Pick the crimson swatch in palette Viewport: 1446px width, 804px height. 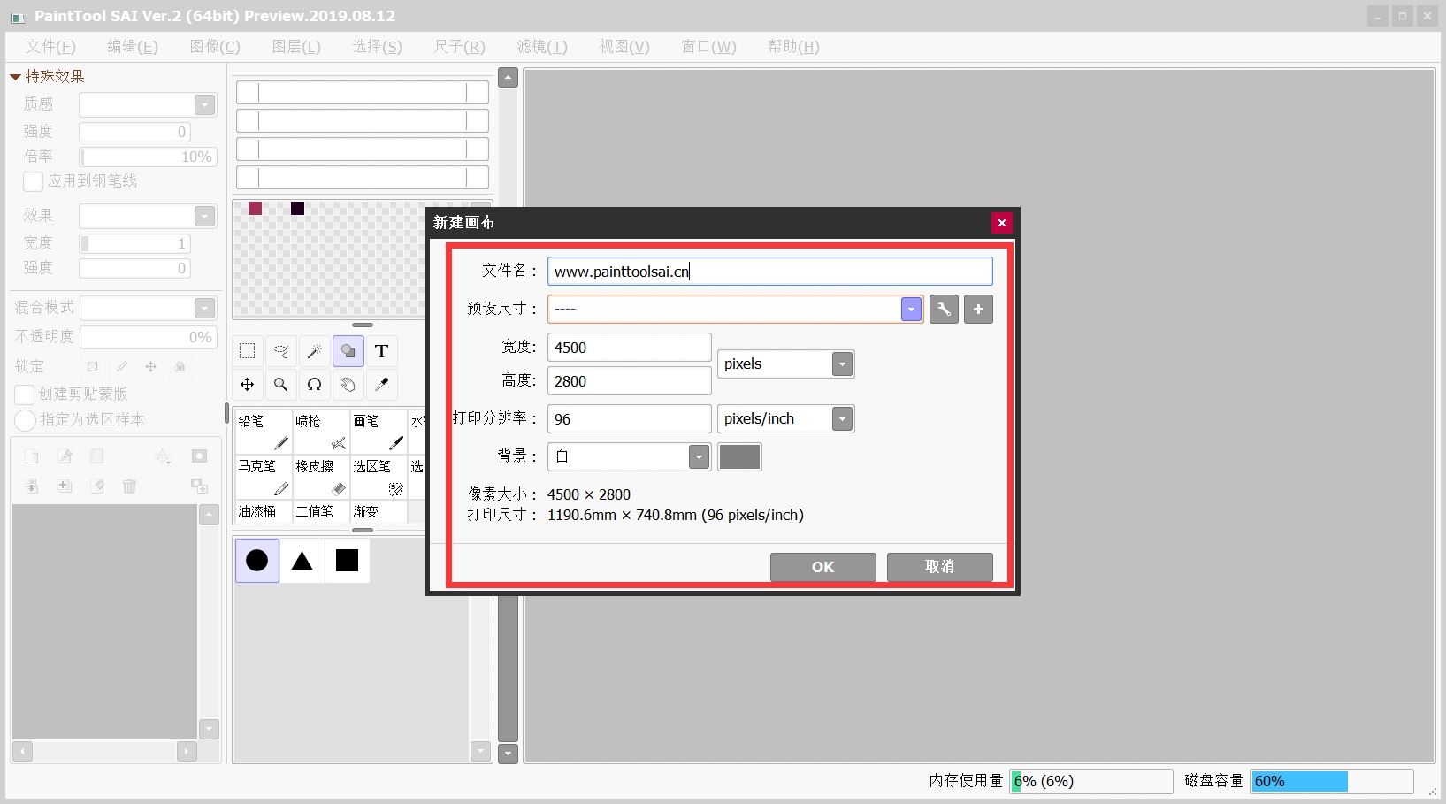tap(255, 208)
